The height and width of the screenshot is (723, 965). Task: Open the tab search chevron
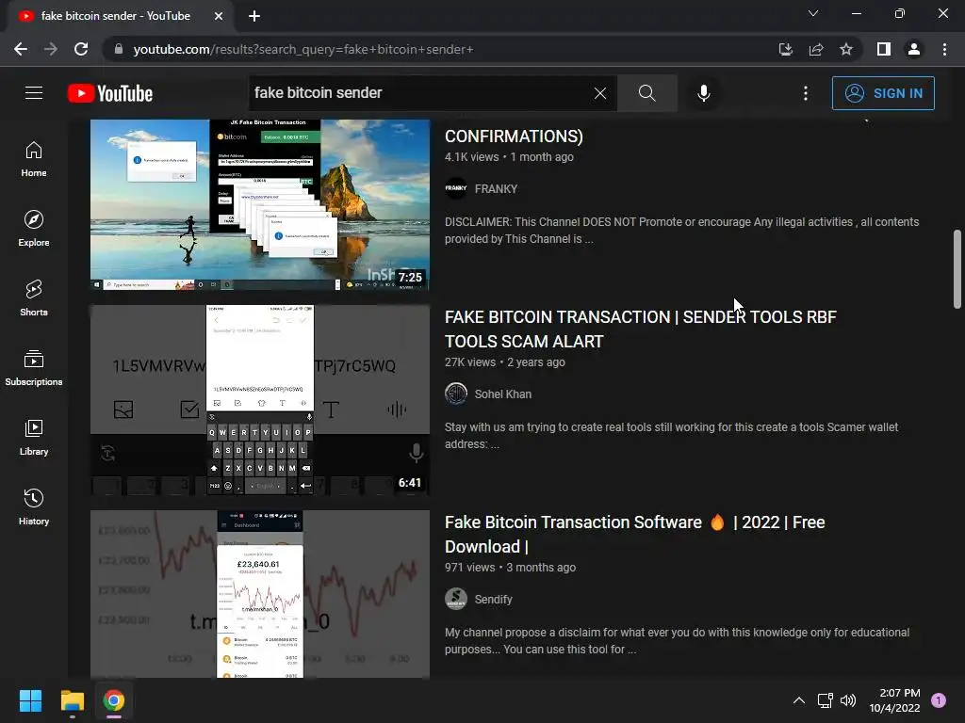coord(813,13)
